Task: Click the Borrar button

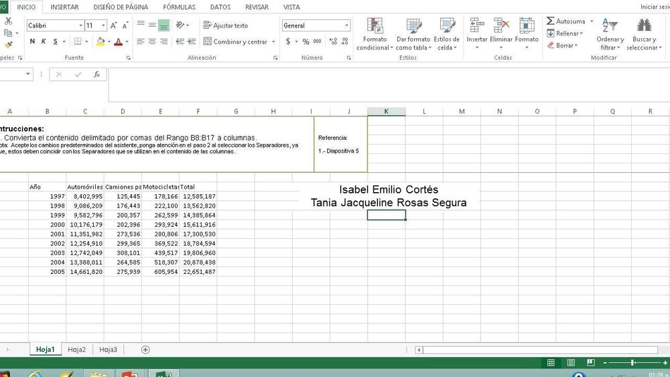Action: coord(564,46)
